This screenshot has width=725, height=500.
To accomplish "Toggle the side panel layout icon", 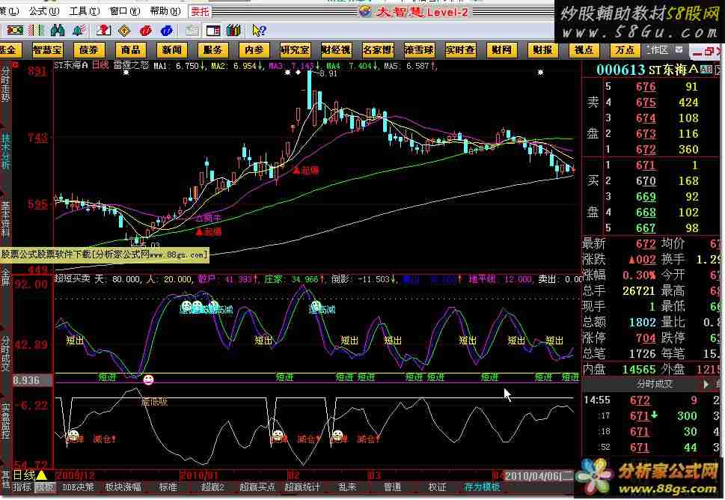I will pos(213,31).
